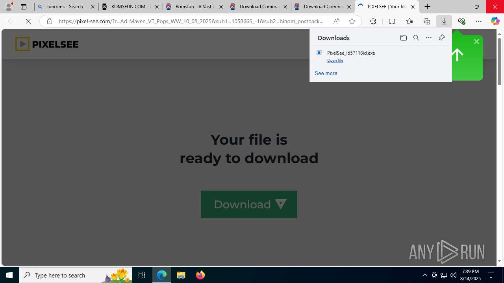Open the taskbar clock and date
504x283 pixels.
[471, 275]
